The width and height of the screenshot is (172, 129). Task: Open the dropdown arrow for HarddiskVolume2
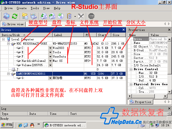coord(50,61)
